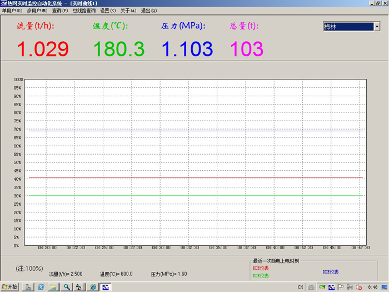
Task: Click the 总线路查询 menu item
Action: point(84,11)
